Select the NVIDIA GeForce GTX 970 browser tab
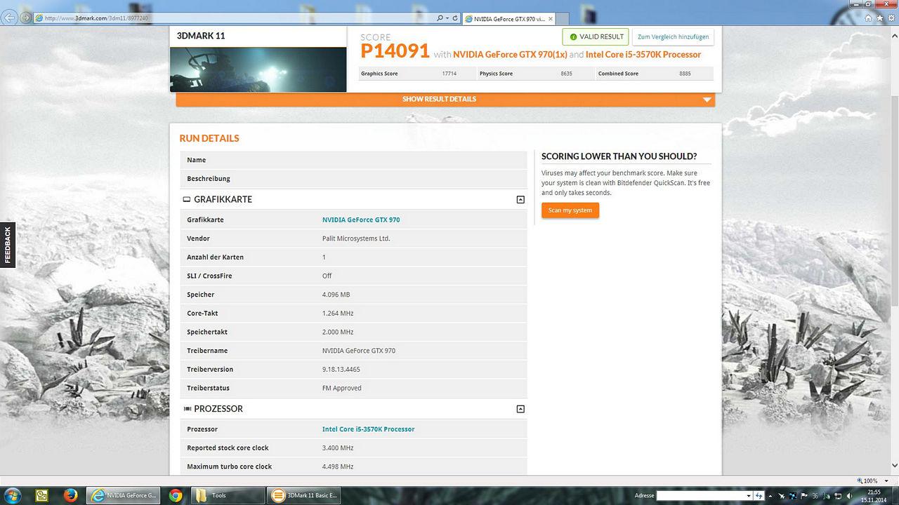899x505 pixels. tap(509, 18)
